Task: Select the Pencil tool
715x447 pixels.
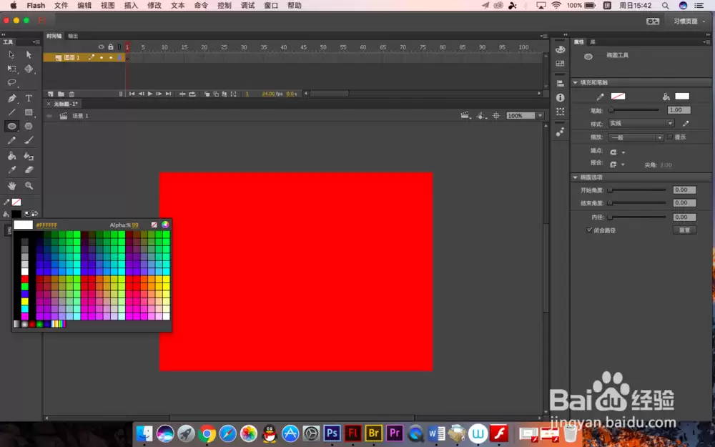Action: coord(12,140)
